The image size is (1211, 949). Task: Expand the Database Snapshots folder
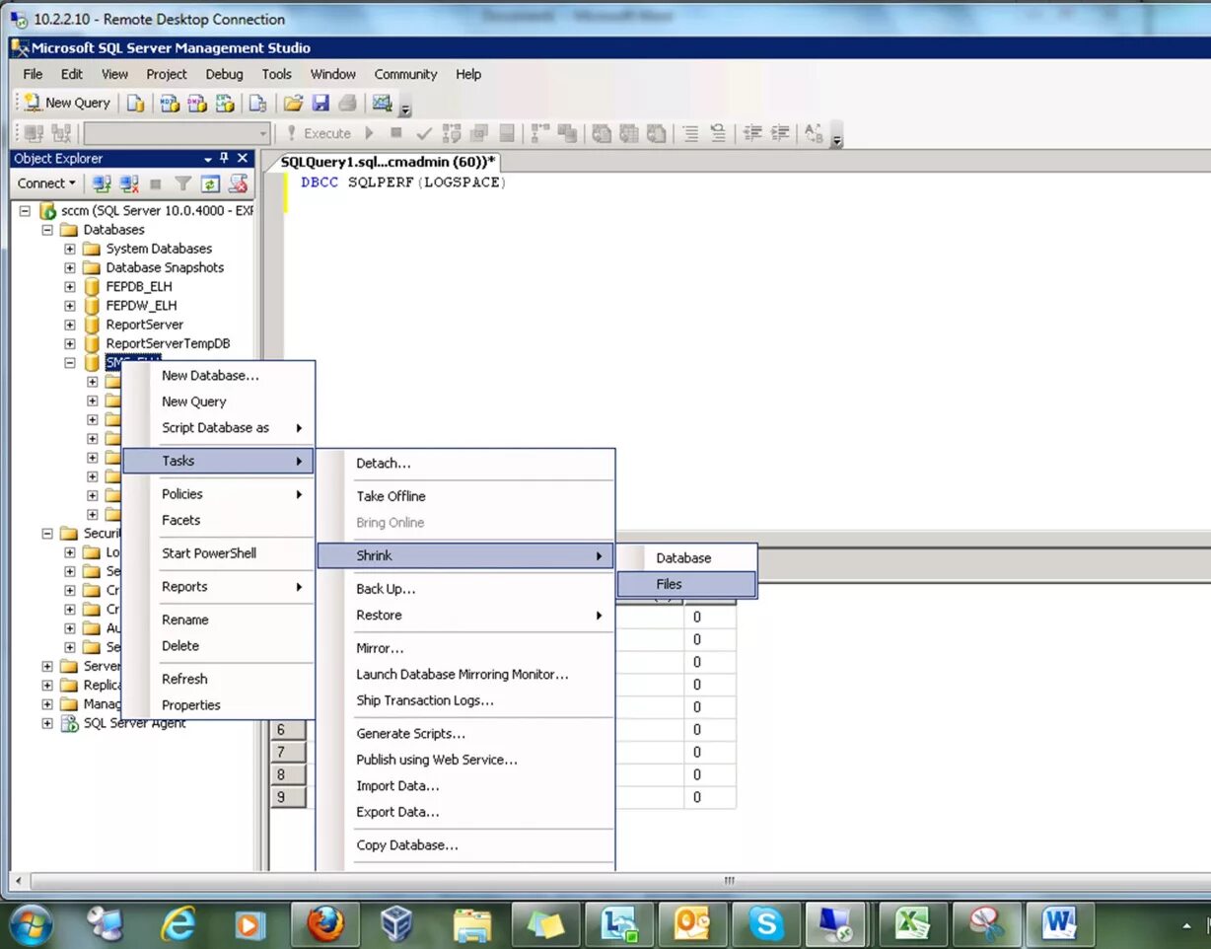(x=70, y=267)
